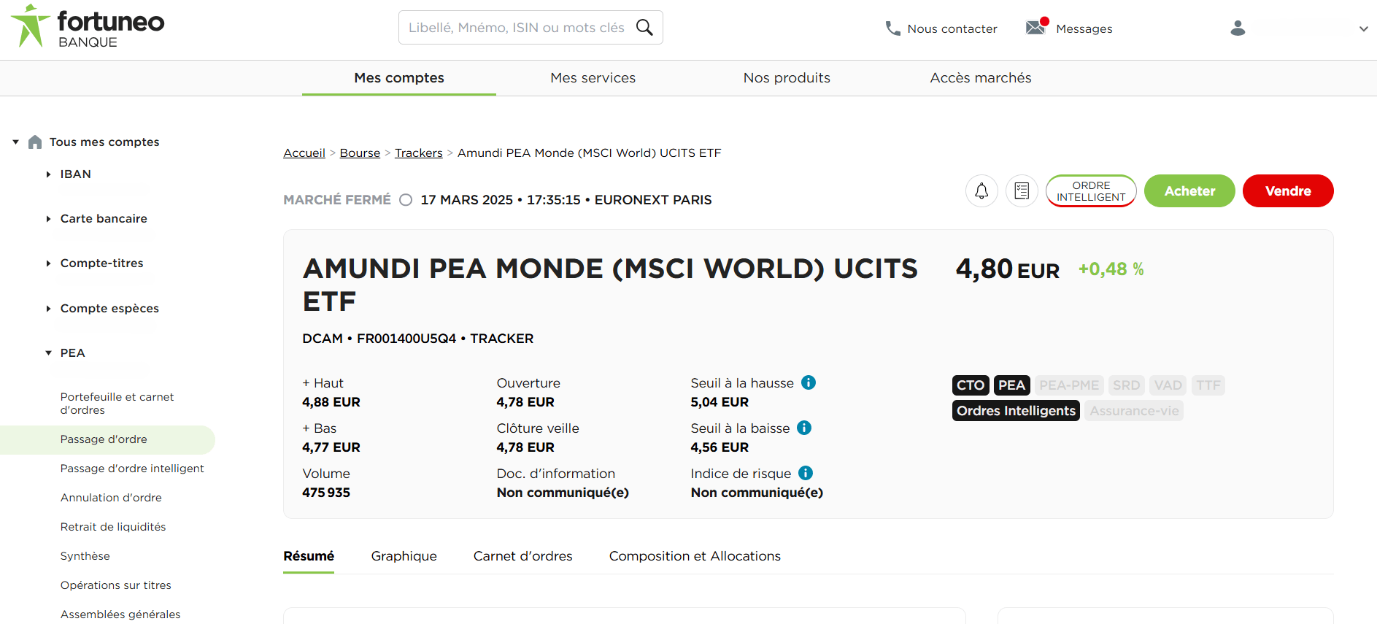Click the greyed Assurance-vie badge

[1134, 411]
